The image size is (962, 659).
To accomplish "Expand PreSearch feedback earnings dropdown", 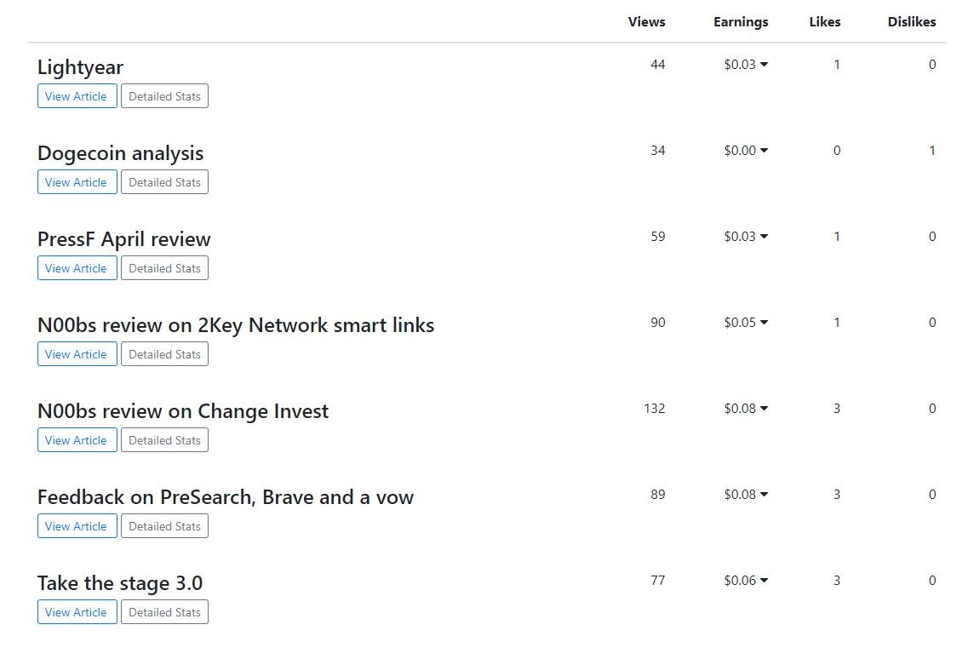I will coord(746,494).
